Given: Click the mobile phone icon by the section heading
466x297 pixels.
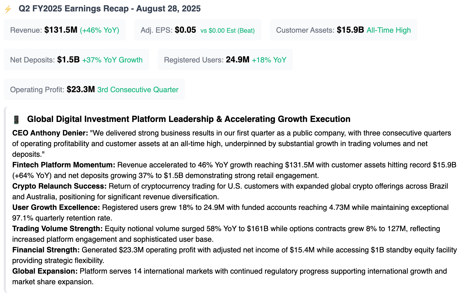Looking at the screenshot, I should 16,120.
